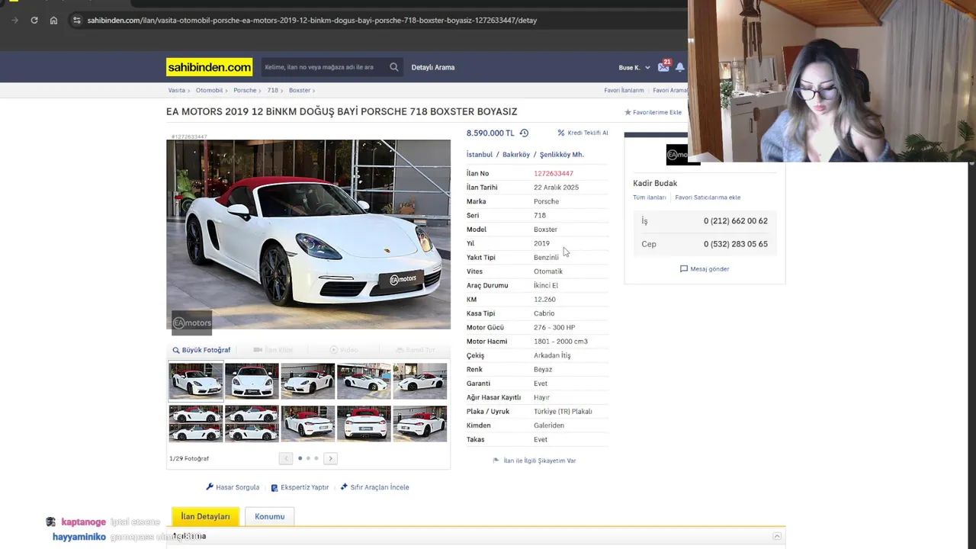Open the Porsche breadcrumb

coord(245,90)
